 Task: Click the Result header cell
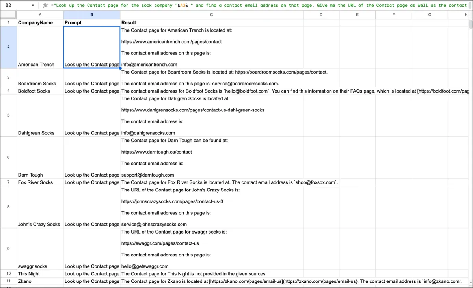tap(211, 22)
